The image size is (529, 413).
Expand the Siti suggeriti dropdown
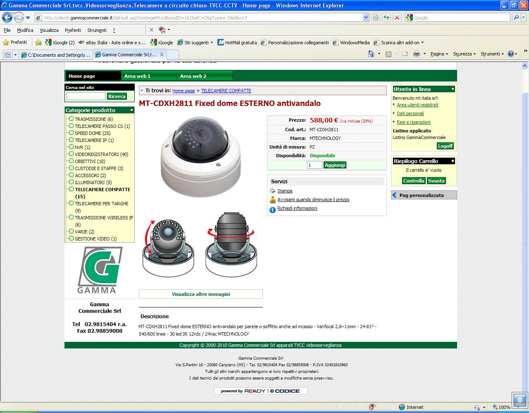pos(212,42)
